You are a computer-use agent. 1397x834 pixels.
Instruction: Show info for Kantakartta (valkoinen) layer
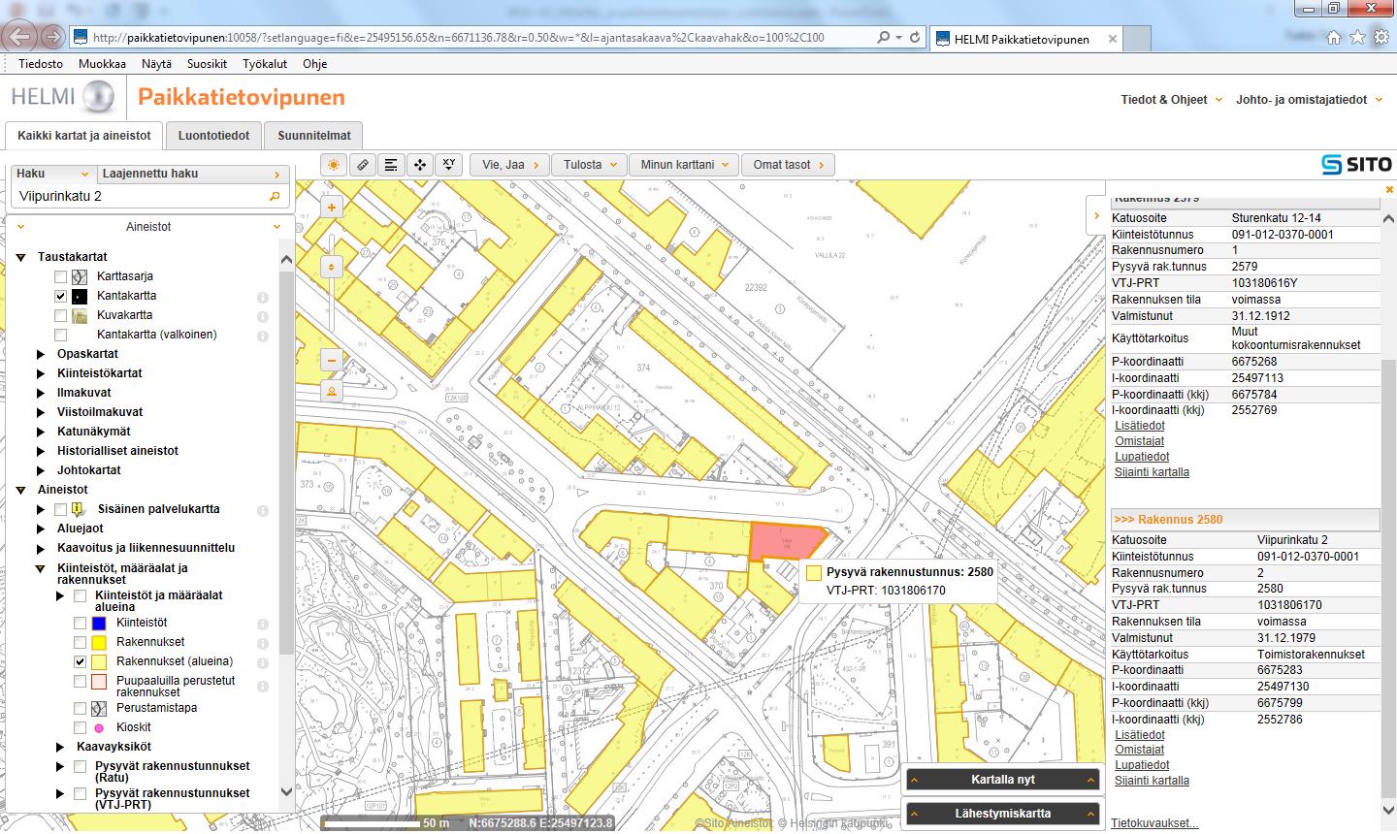[262, 337]
